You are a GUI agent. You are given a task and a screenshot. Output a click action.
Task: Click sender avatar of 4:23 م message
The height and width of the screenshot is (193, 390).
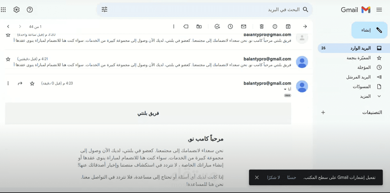[302, 86]
